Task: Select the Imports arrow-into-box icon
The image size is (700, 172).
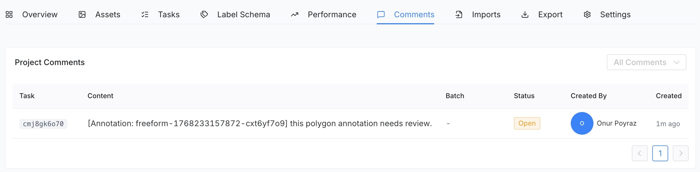Action: click(x=459, y=14)
